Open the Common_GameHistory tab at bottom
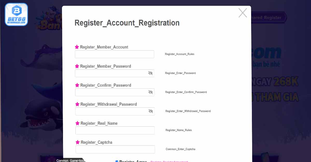Screen dimensions: 311x162 click(x=71, y=160)
